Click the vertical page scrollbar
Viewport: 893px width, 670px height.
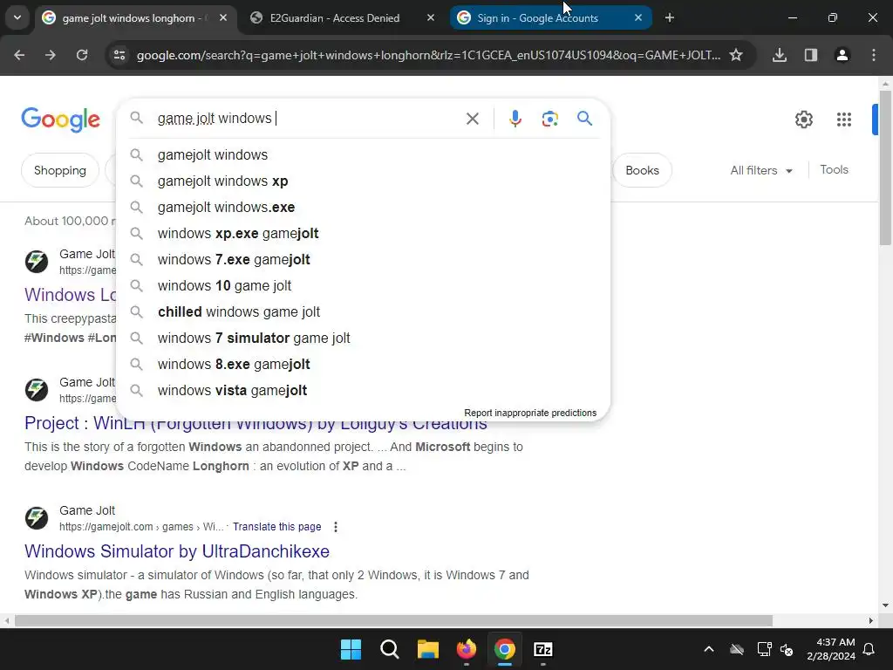(x=885, y=167)
